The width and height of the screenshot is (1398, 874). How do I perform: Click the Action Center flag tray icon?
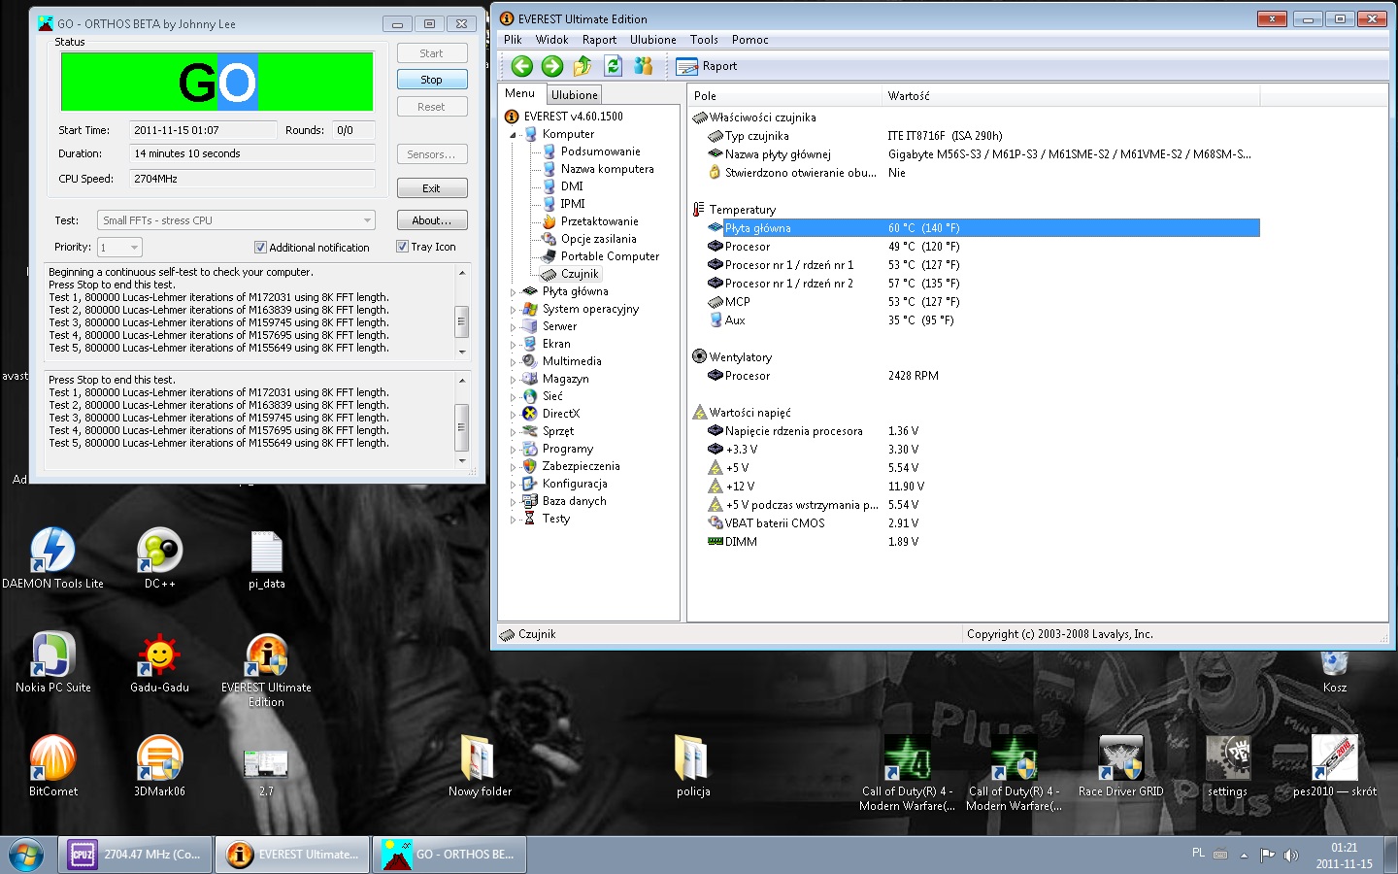pyautogui.click(x=1267, y=856)
